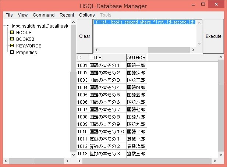Click the TITLE column header
The image size is (227, 167).
pos(107,57)
